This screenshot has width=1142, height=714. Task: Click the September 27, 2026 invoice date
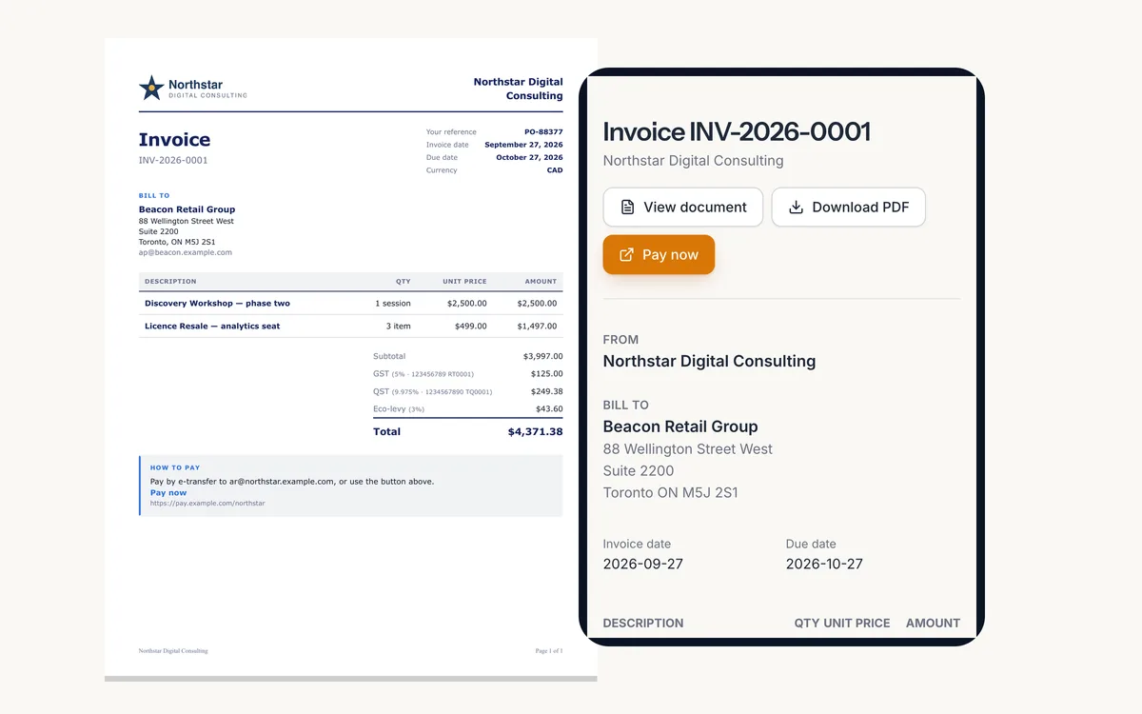pos(523,145)
